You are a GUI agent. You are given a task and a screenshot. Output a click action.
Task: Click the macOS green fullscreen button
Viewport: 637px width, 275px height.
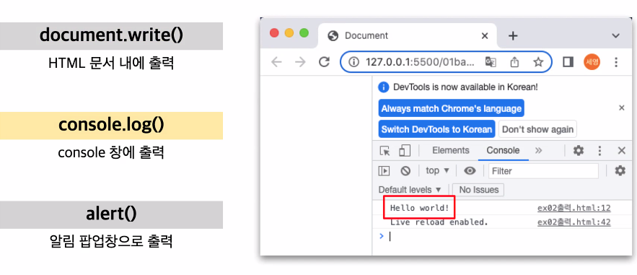pyautogui.click(x=304, y=33)
